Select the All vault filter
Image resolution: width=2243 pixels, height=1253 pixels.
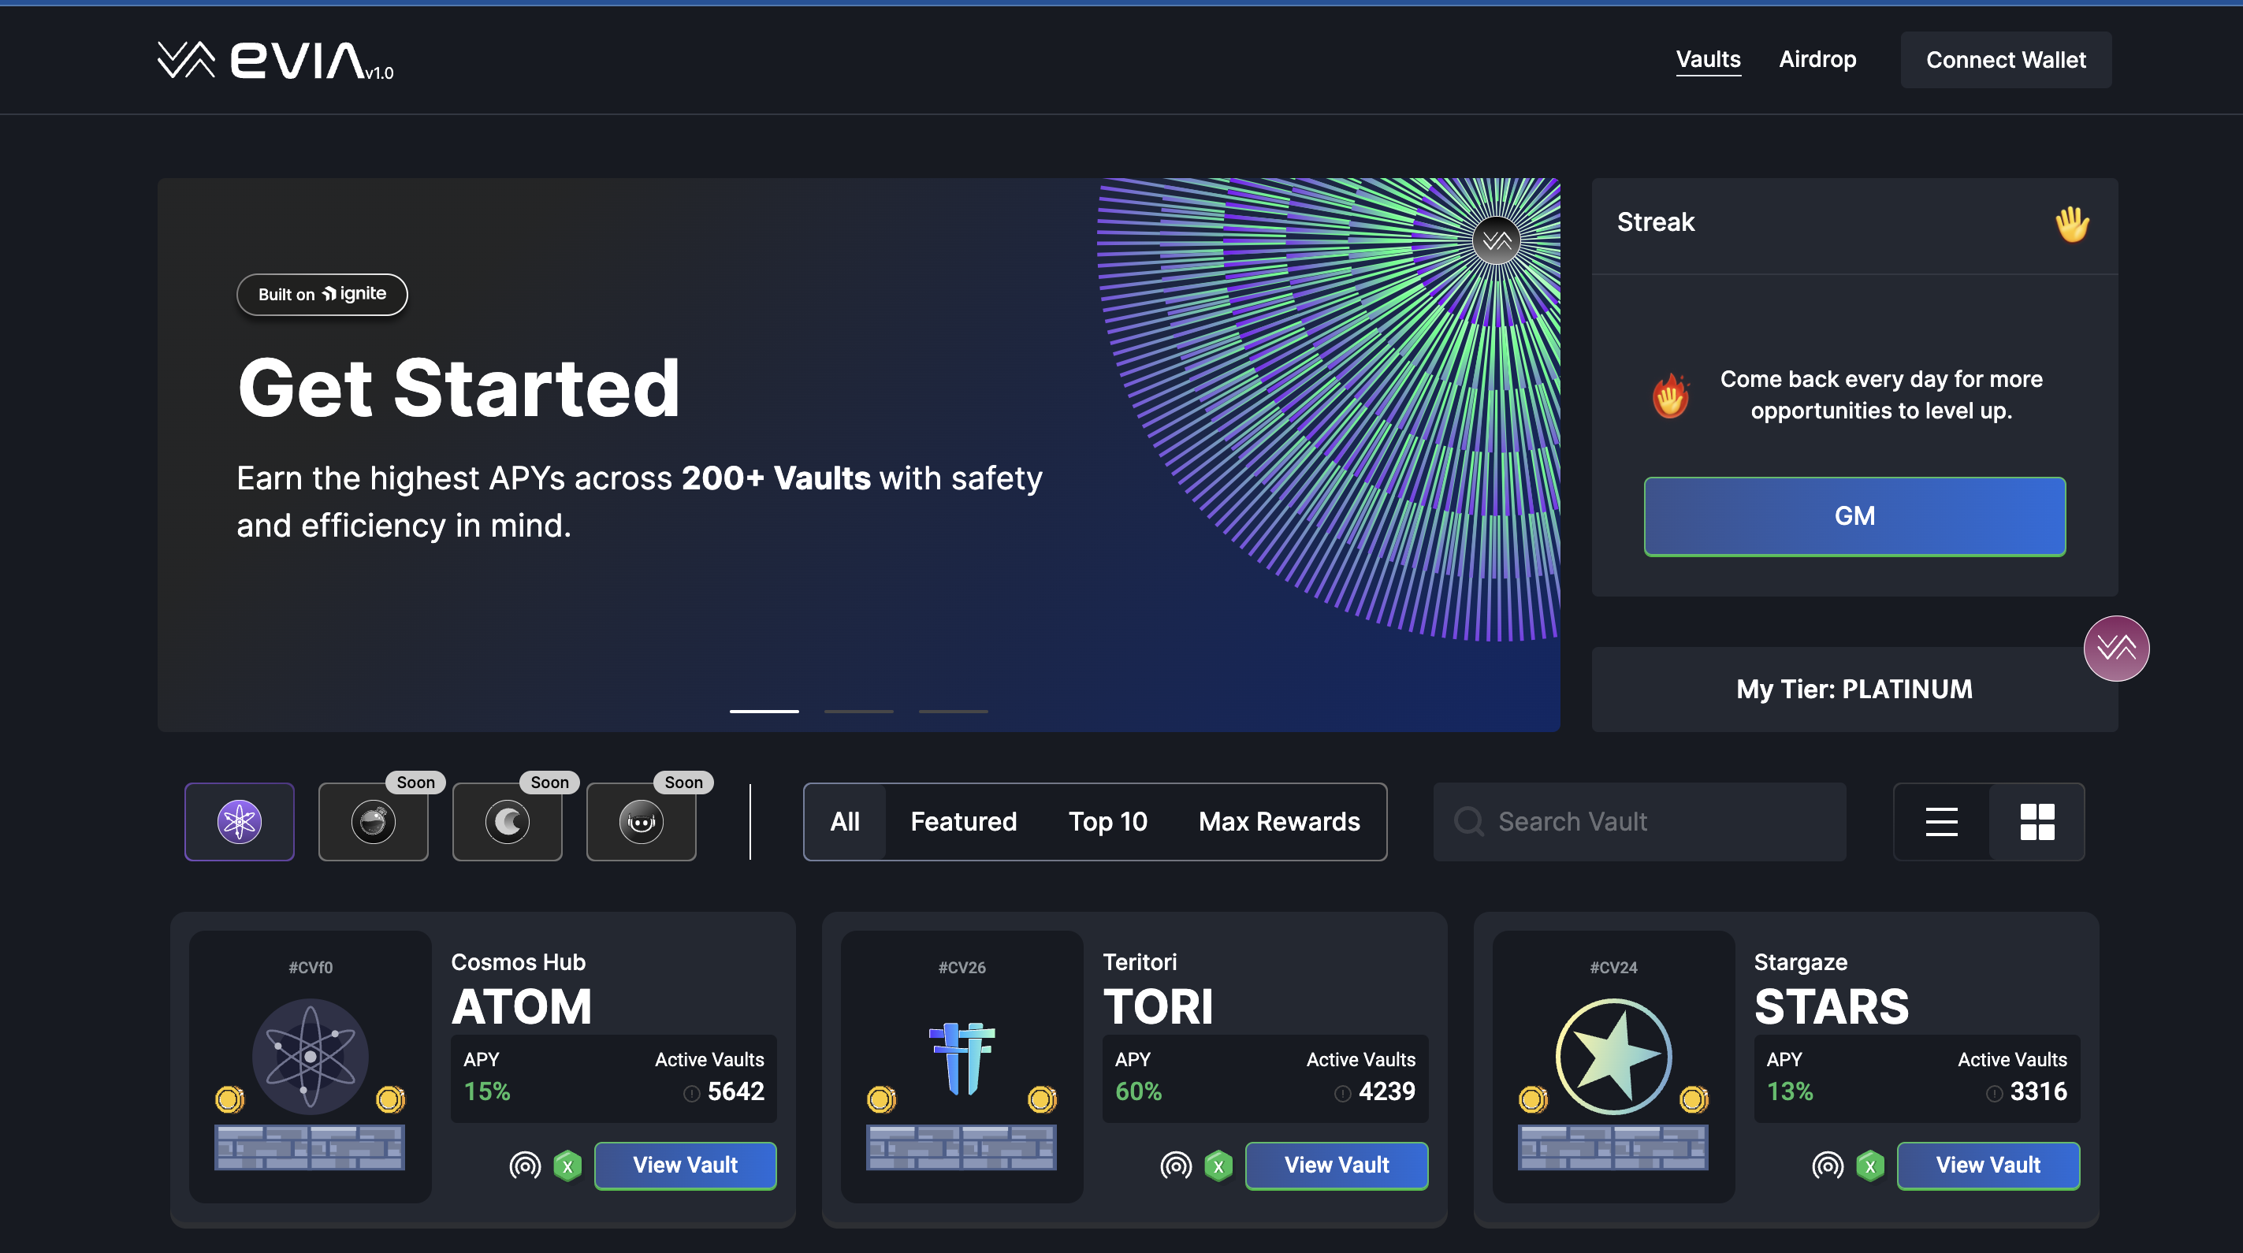coord(845,821)
